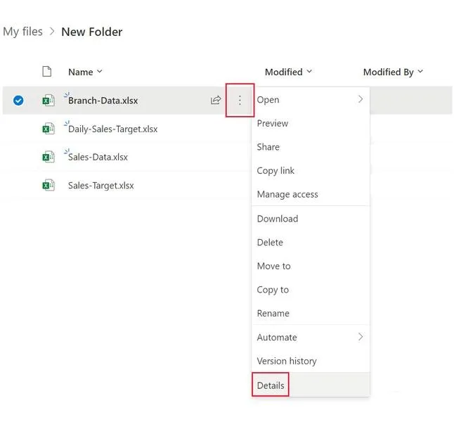Choose Rename from the context menu
Image resolution: width=454 pixels, height=422 pixels.
point(311,313)
